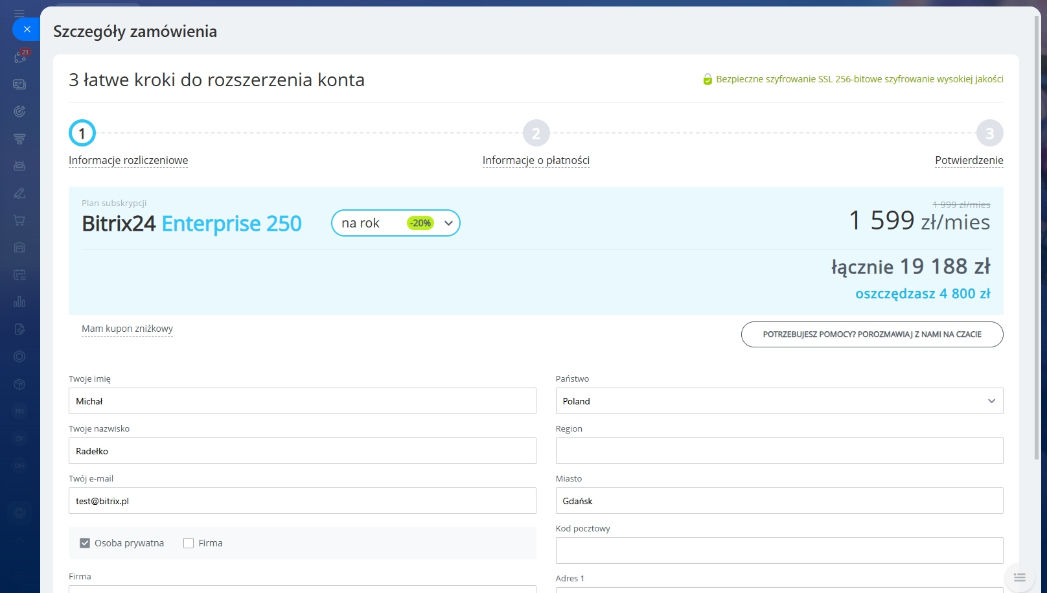Click the DI avatar in the sidebar
1047x593 pixels.
19,438
